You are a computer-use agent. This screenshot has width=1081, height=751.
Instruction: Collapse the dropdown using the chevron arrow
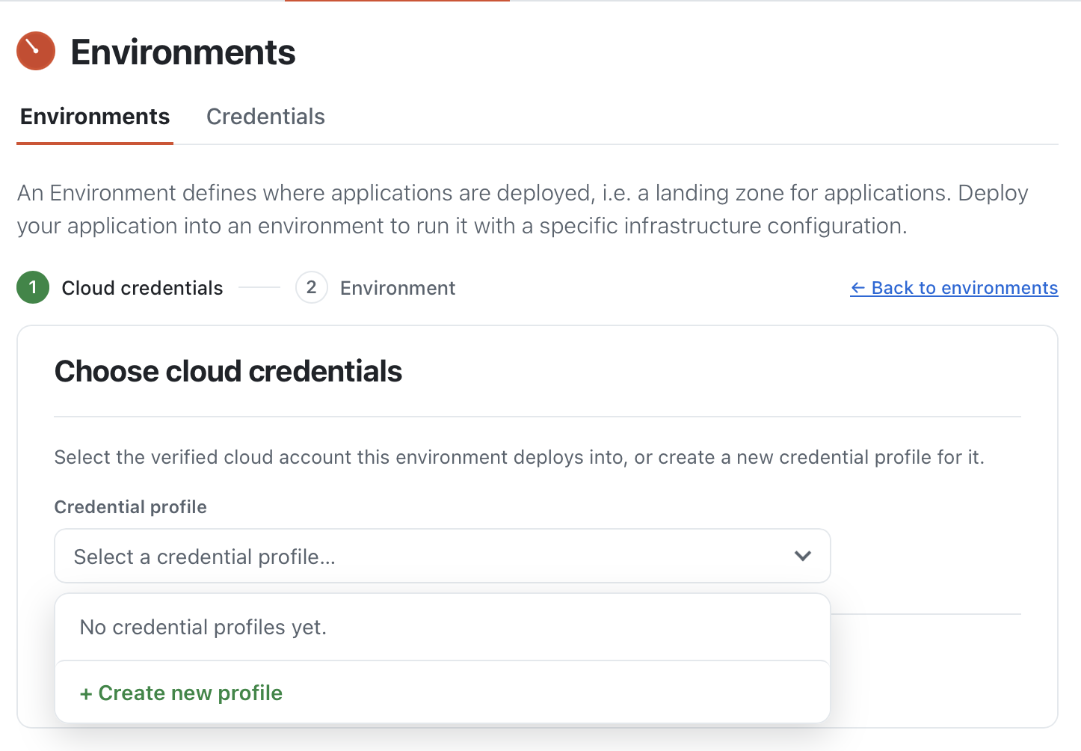803,556
